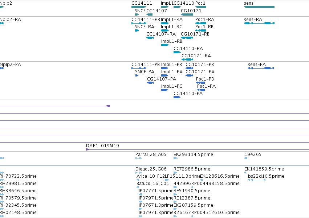Click the CG10171 gene bar
309x218 pixels.
point(187,15)
